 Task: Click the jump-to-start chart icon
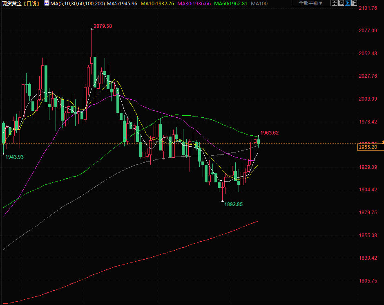tap(342, 3)
